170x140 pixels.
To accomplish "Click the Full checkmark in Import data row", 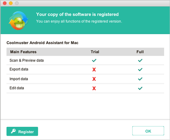I will tap(140, 79).
